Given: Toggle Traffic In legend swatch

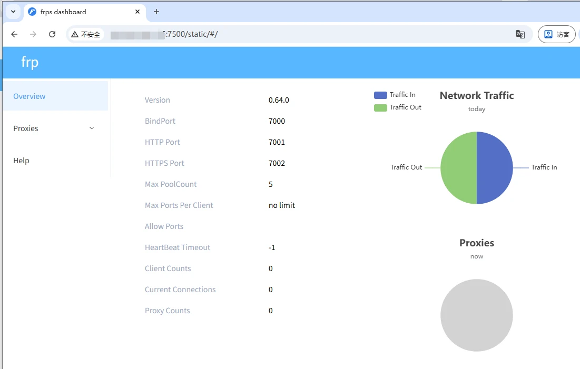Looking at the screenshot, I should [380, 95].
